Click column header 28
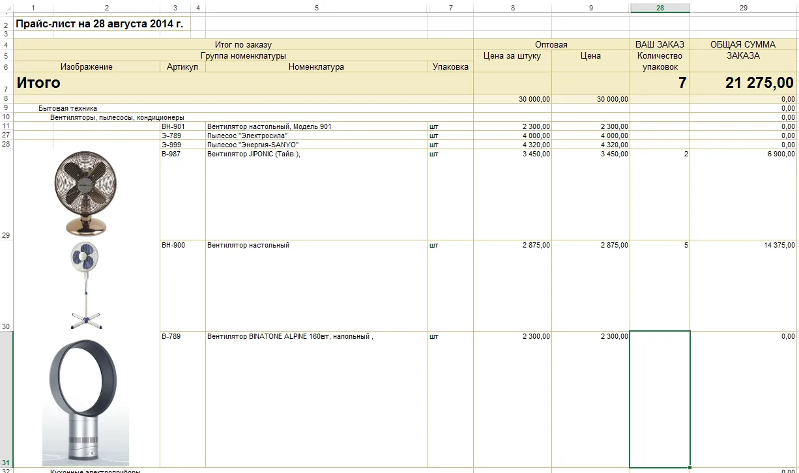This screenshot has height=473, width=799. coord(660,8)
